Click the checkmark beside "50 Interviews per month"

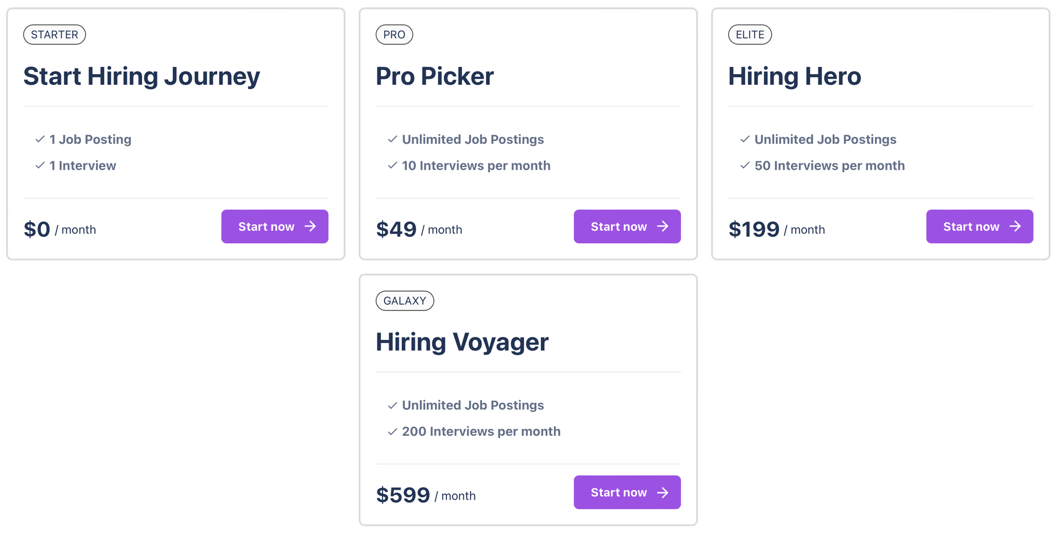coord(745,165)
